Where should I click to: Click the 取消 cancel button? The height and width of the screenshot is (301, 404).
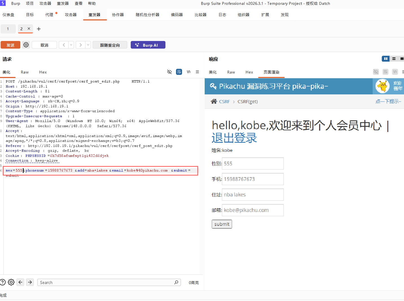[44, 45]
